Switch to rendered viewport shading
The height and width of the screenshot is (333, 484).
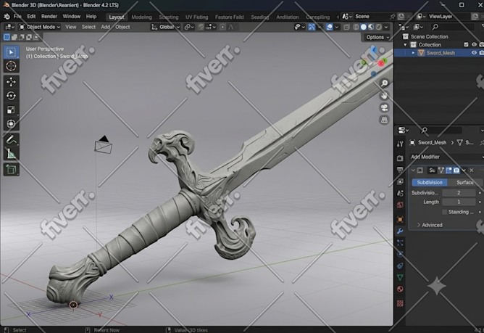[x=378, y=27]
